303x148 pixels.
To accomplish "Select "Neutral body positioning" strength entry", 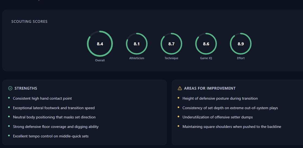I will click(x=54, y=117).
